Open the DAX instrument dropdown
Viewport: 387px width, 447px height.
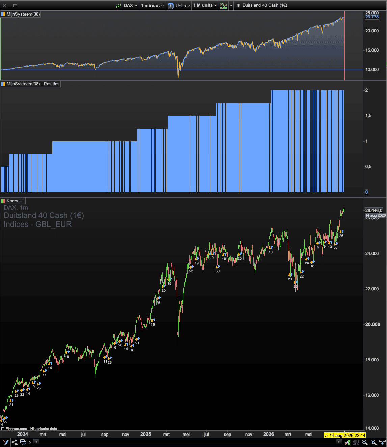click(130, 5)
